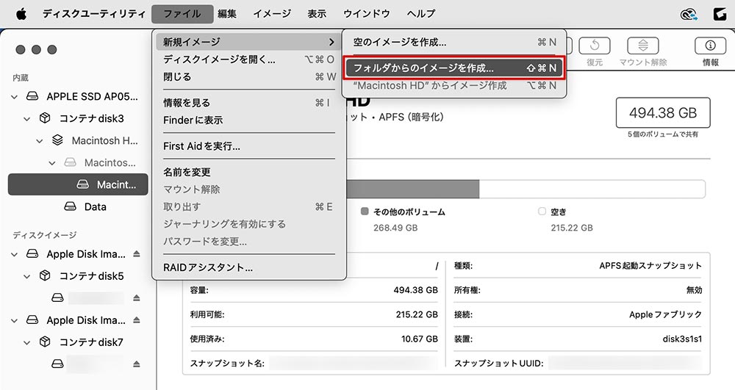The height and width of the screenshot is (390, 735).
Task: Click the その他のボリューム legend swatch
Action: click(365, 212)
